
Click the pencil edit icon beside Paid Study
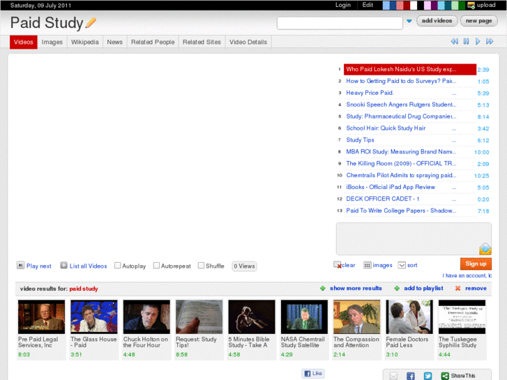(x=91, y=23)
